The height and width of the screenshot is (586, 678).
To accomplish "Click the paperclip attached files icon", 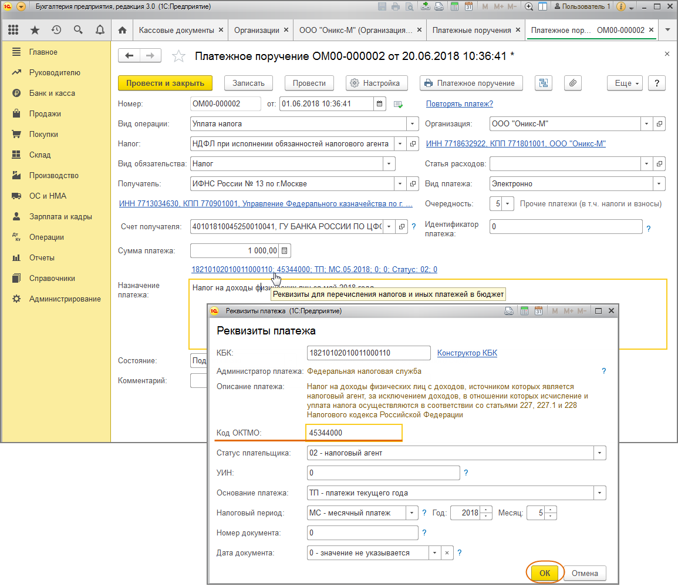I will coord(572,83).
